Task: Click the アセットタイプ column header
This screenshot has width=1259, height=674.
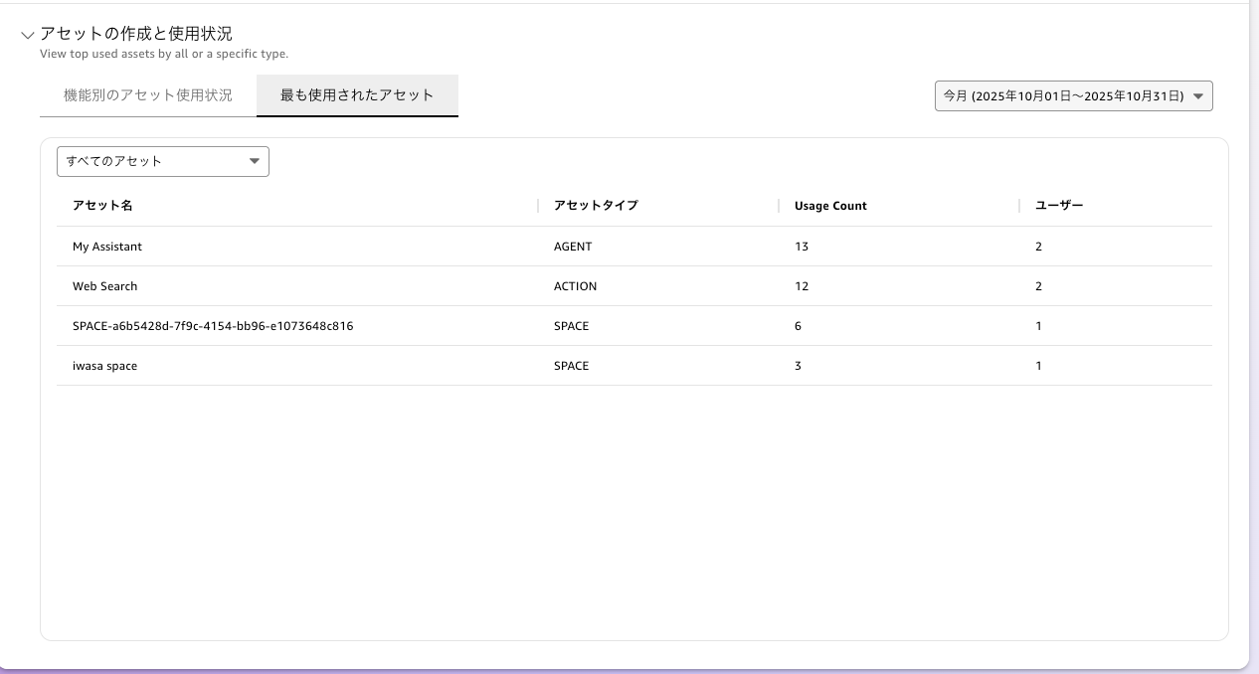Action: 596,206
